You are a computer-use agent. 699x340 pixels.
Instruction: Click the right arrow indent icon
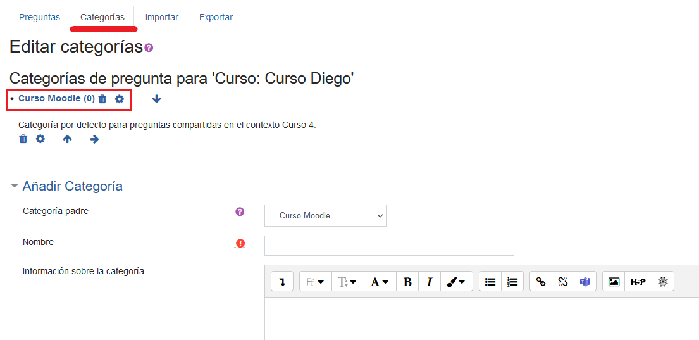(94, 139)
